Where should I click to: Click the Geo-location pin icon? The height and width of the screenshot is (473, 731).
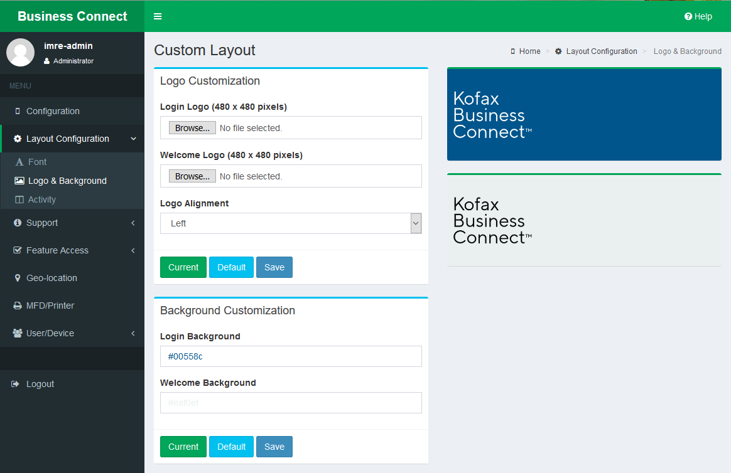[x=18, y=278]
